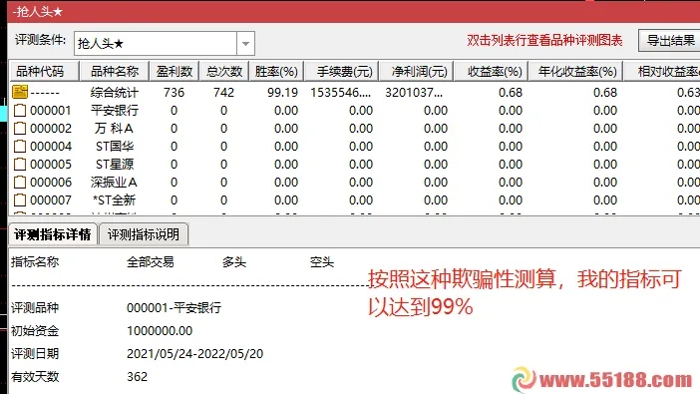Click the 1000000.00 initial capital value
700x394 pixels.
(x=160, y=330)
